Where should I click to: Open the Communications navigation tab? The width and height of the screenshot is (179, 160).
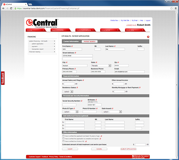click(85, 30)
